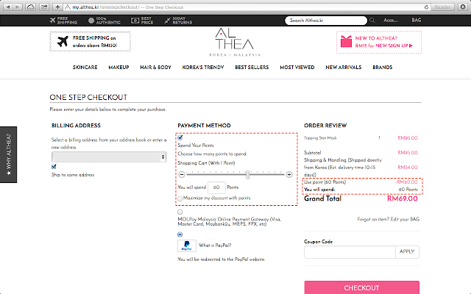Open HAIR & BODY menu

(155, 68)
